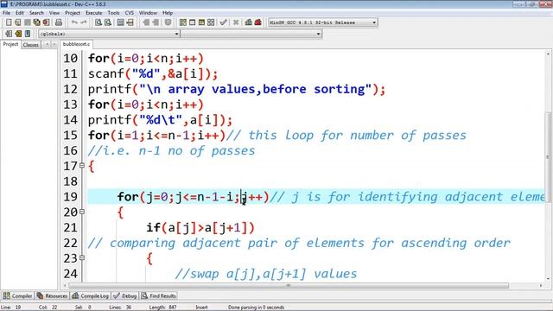
Task: Open the Find Results bottom panel tab
Action: click(x=159, y=295)
